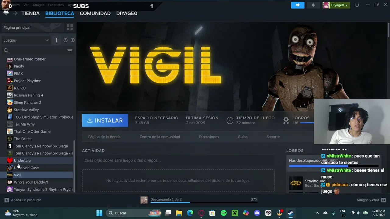Sort library list with the up arrow icon
Screen dimensions: 390x219
[x=56, y=40]
